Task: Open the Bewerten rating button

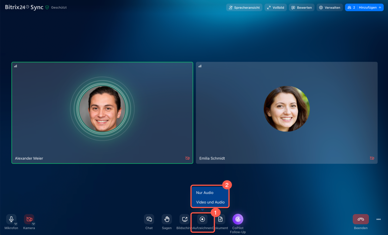Action: pyautogui.click(x=302, y=8)
